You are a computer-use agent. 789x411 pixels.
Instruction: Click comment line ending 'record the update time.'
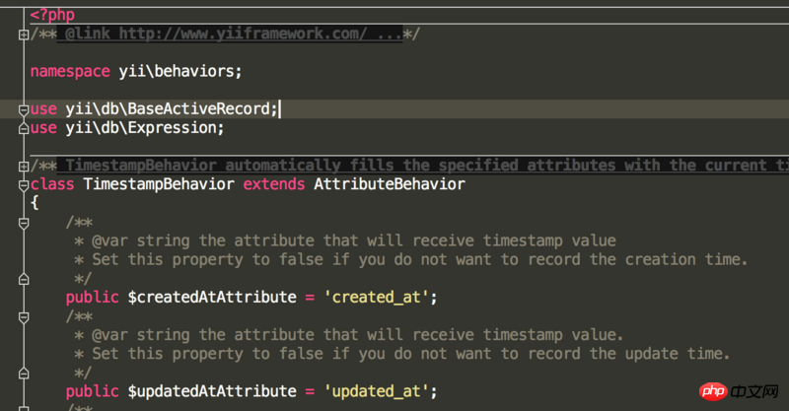click(x=402, y=354)
